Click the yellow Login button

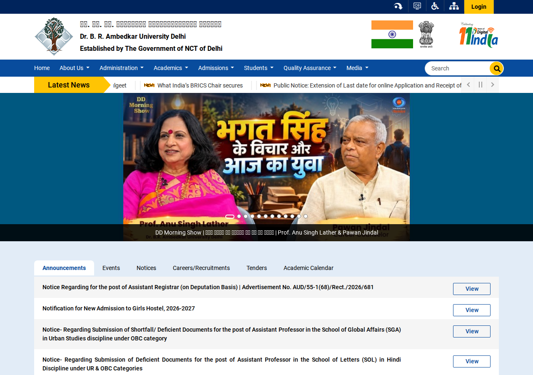pos(479,7)
